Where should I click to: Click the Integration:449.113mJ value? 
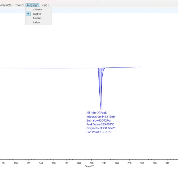[101, 117]
